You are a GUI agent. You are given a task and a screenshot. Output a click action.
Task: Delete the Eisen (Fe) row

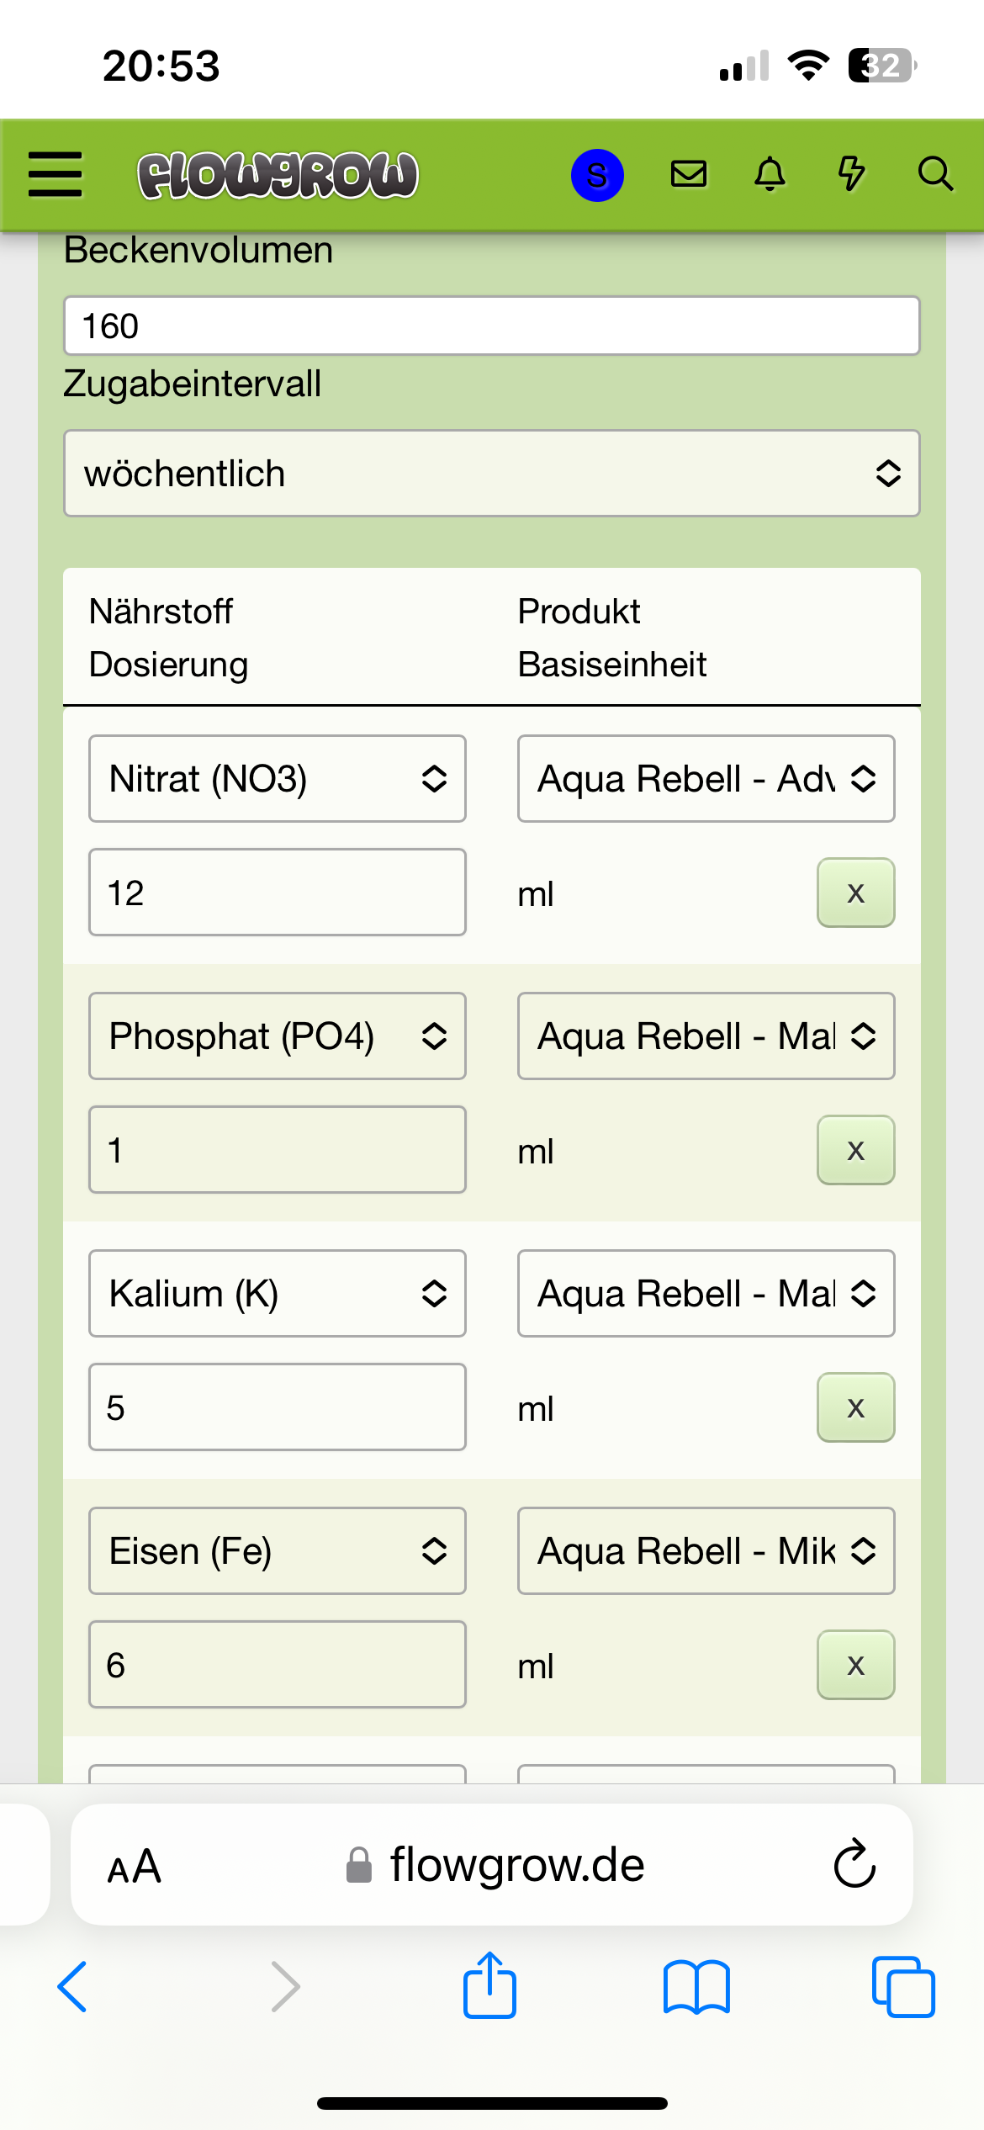[855, 1666]
